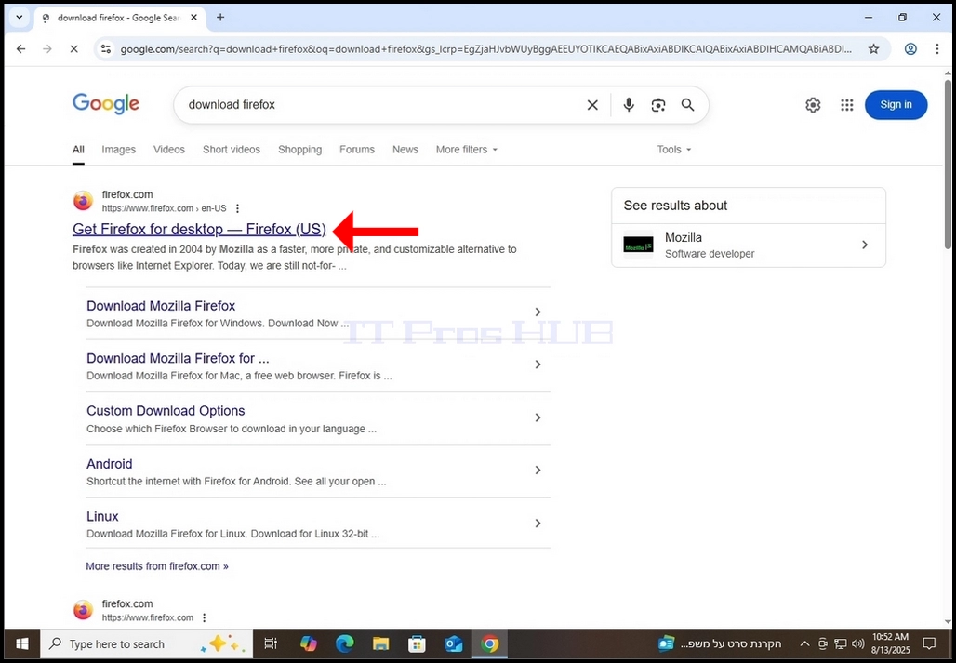956x663 pixels.
Task: Open Chrome's three-dot menu
Action: pyautogui.click(x=937, y=48)
